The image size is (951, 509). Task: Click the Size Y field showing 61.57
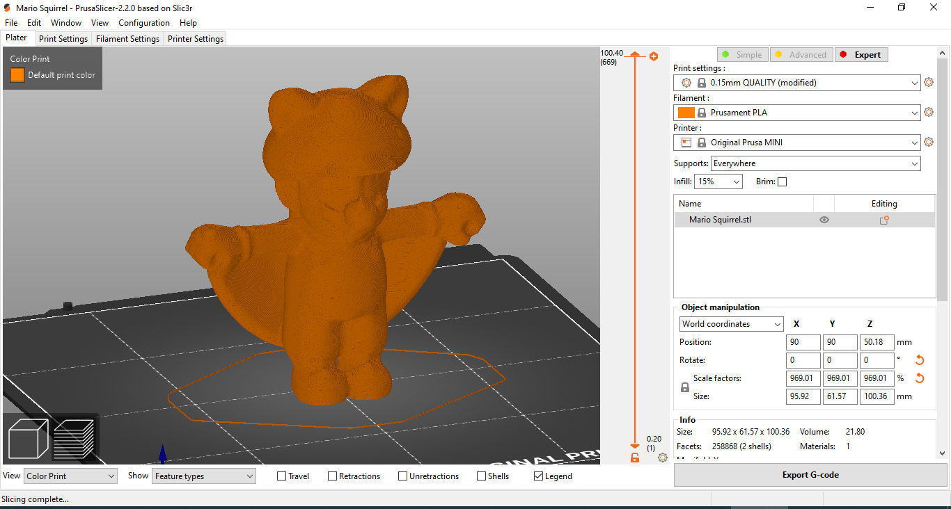840,396
